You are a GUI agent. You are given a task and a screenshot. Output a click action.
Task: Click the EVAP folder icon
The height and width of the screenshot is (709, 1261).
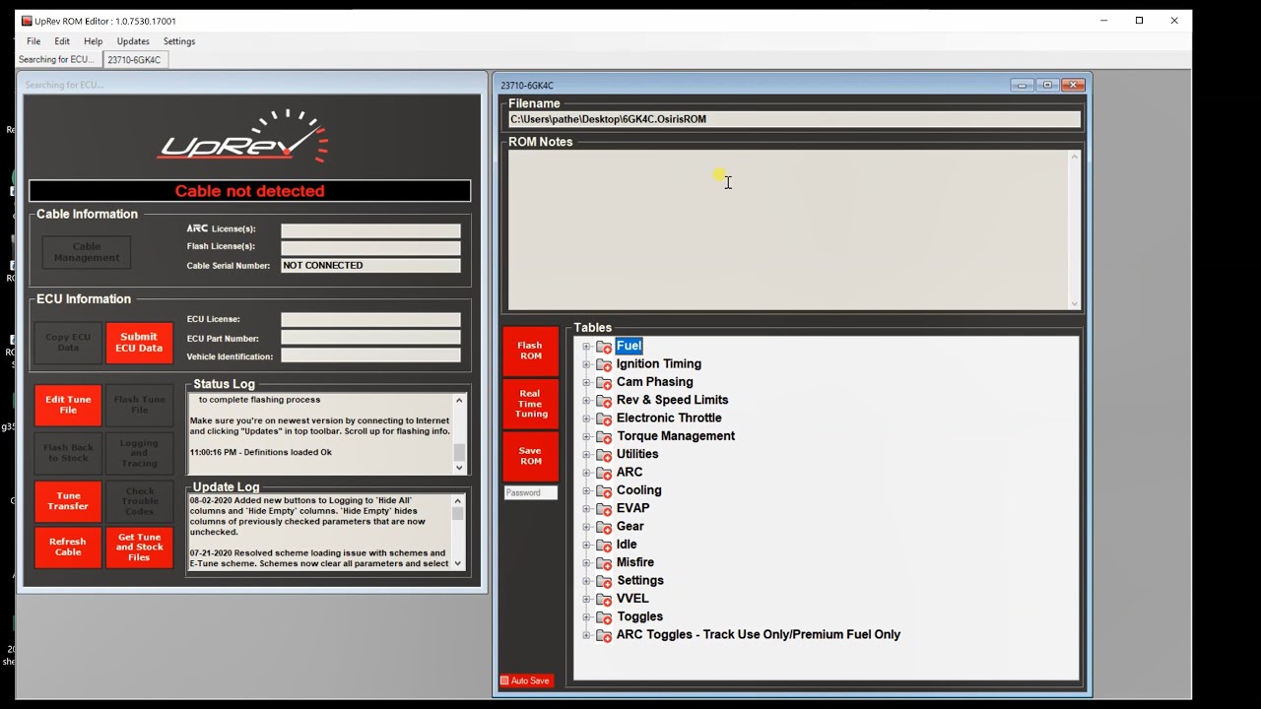tap(604, 509)
